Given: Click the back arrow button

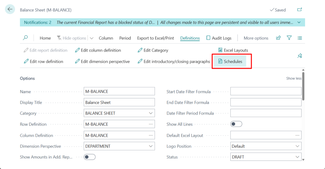Looking at the screenshot, I should tap(10, 9).
